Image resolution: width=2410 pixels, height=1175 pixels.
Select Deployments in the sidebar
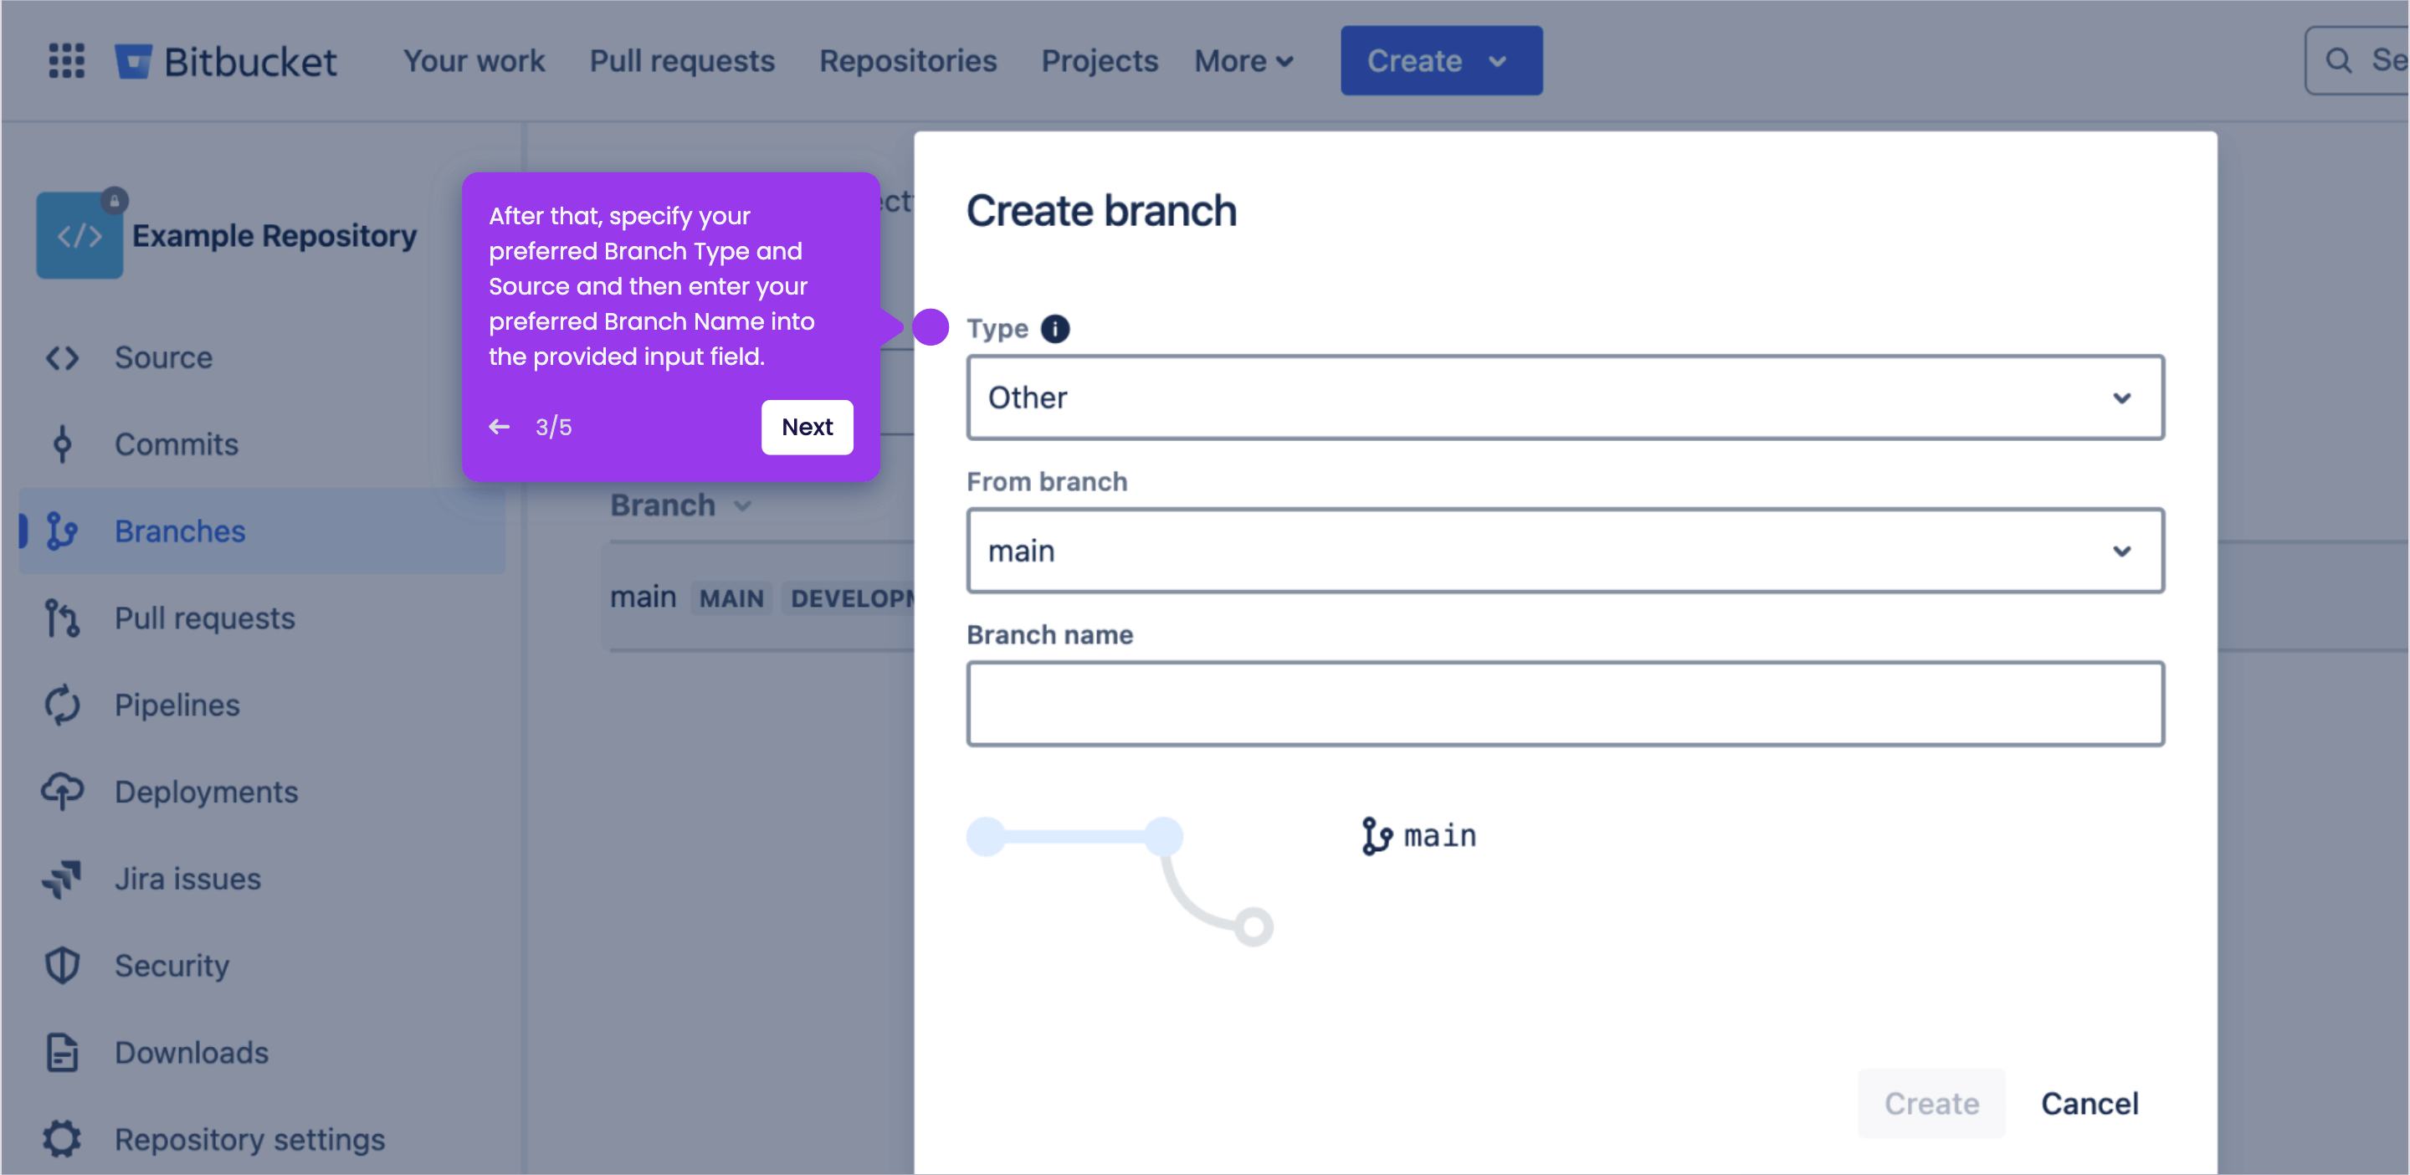(262, 792)
